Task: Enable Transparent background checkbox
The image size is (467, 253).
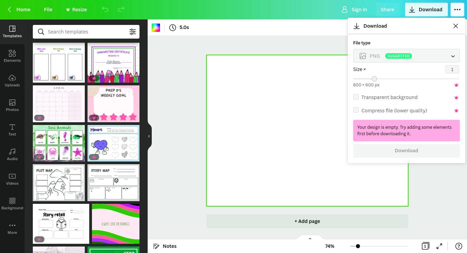Action: point(356,97)
